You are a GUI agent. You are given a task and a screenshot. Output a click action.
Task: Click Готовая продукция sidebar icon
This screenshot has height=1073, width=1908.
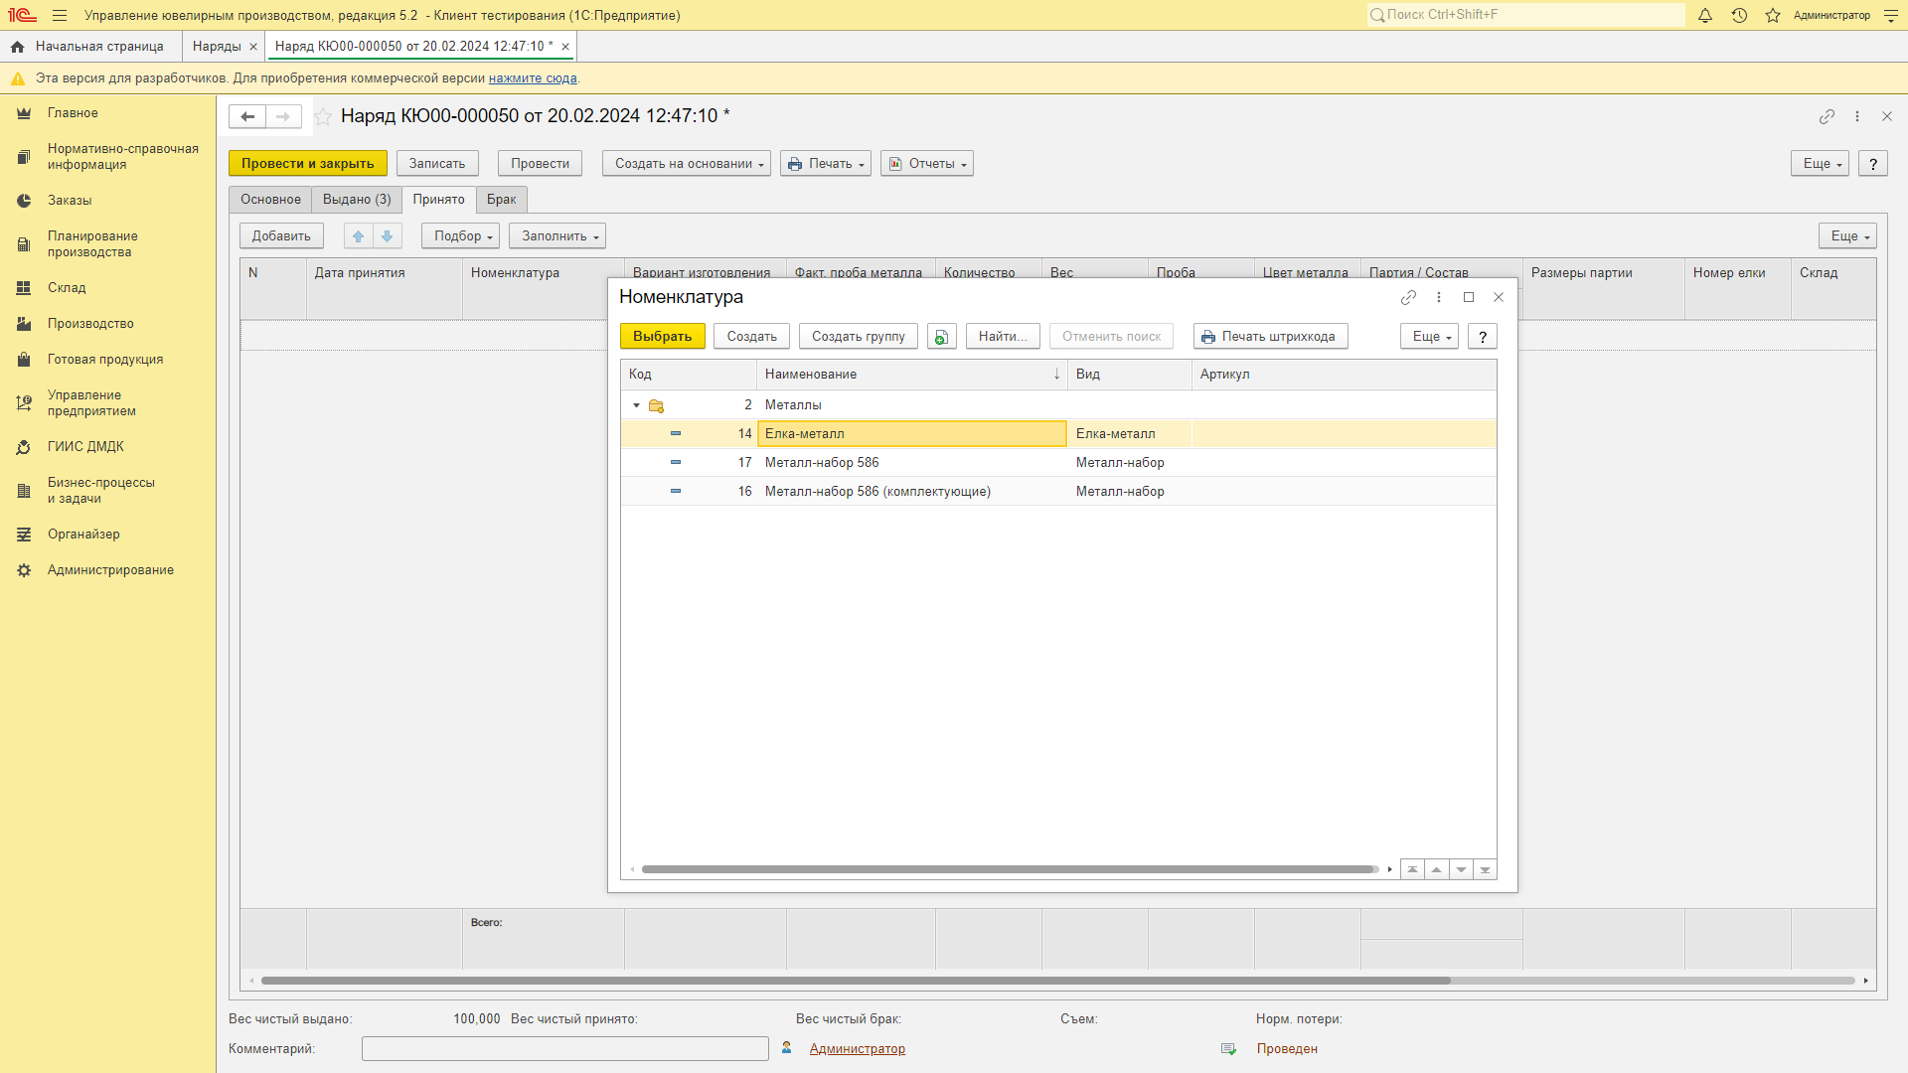(24, 360)
